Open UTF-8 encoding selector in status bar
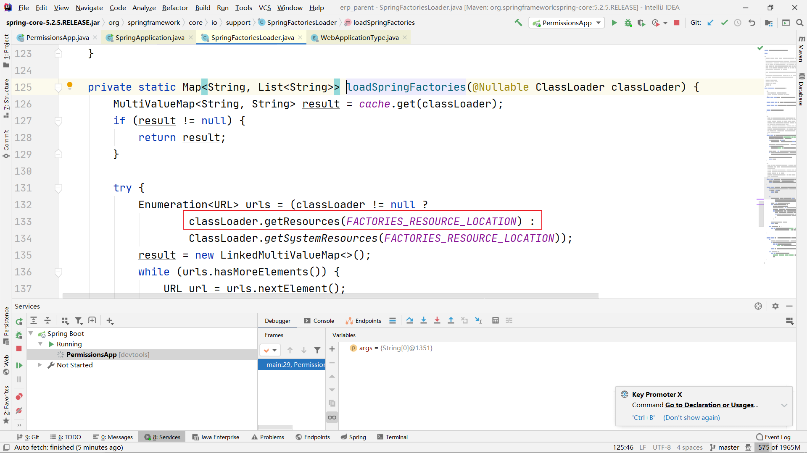 [662, 448]
